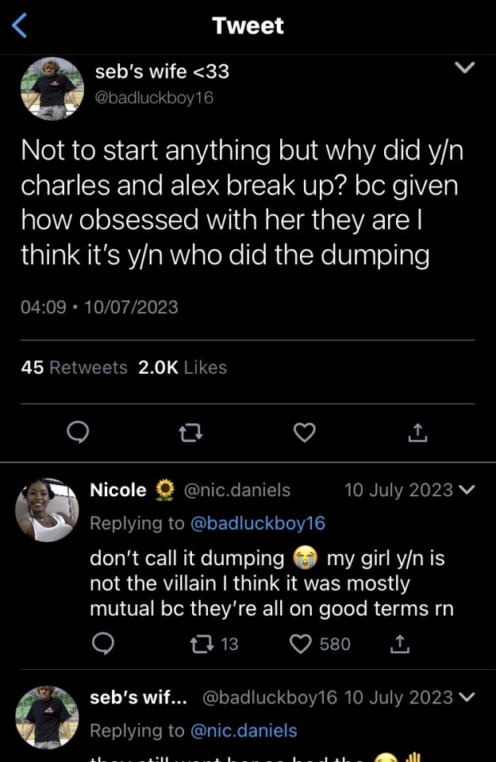
Task: Share the main tweet
Action: coord(418,433)
